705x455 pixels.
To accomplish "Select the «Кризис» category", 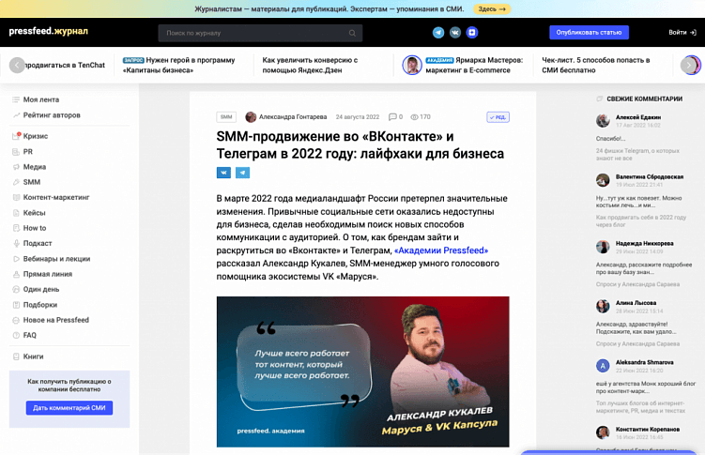I will coord(35,136).
